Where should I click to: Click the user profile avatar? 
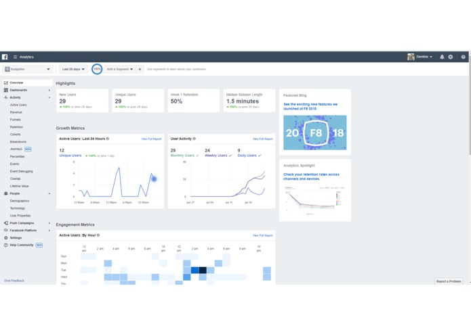tap(411, 57)
